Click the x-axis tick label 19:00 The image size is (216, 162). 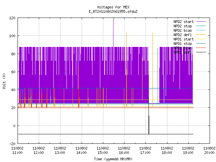point(188,153)
